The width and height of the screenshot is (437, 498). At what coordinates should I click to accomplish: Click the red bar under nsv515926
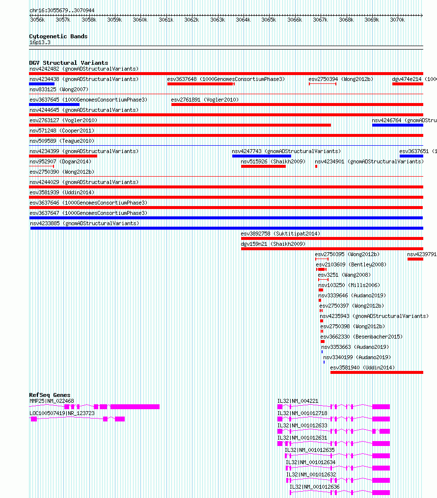click(264, 166)
